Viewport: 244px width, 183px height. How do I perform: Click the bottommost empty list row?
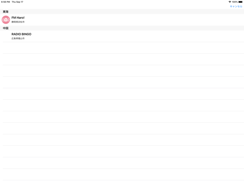coord(122,174)
